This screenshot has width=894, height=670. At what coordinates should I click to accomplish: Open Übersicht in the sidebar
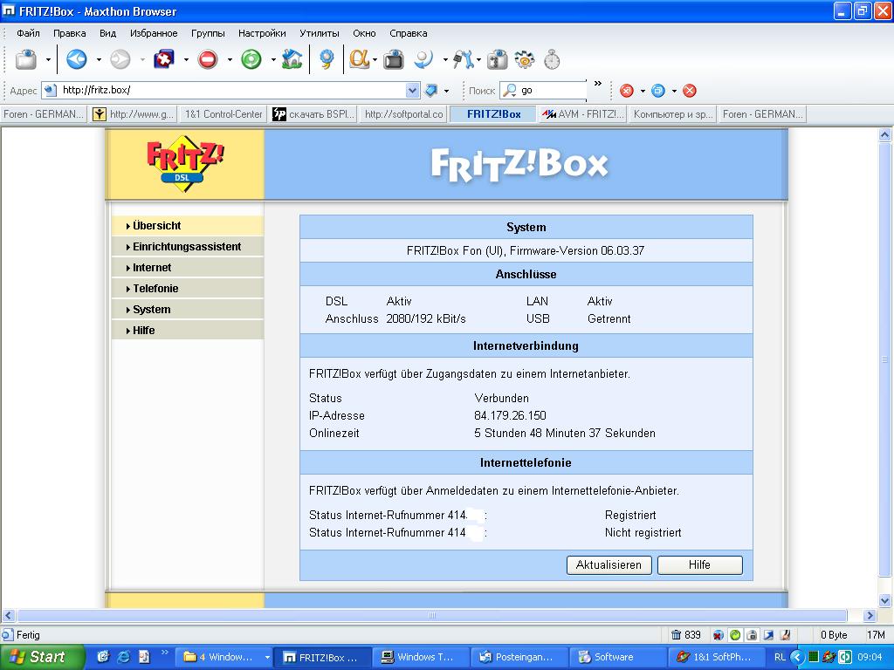[188, 226]
